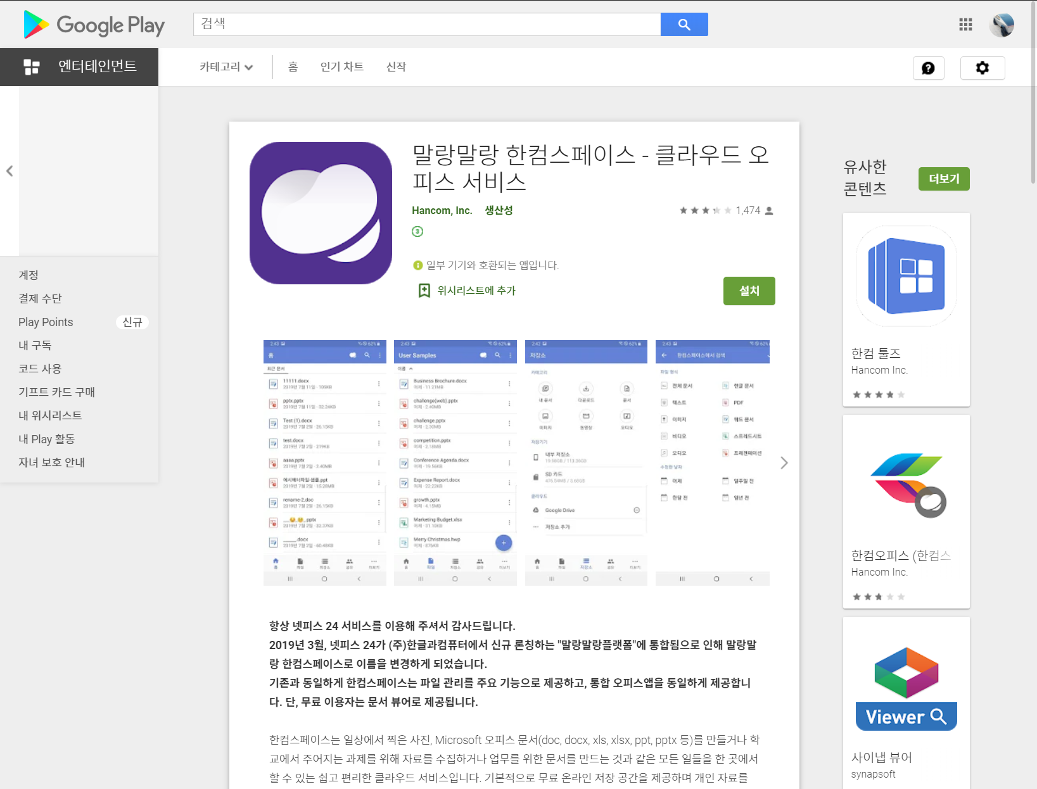Expand the 카테고리 dropdown

(226, 66)
